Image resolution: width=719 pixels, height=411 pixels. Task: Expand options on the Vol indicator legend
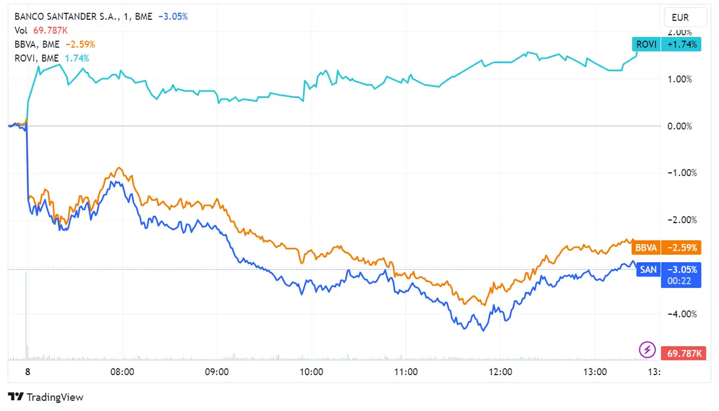(x=42, y=30)
